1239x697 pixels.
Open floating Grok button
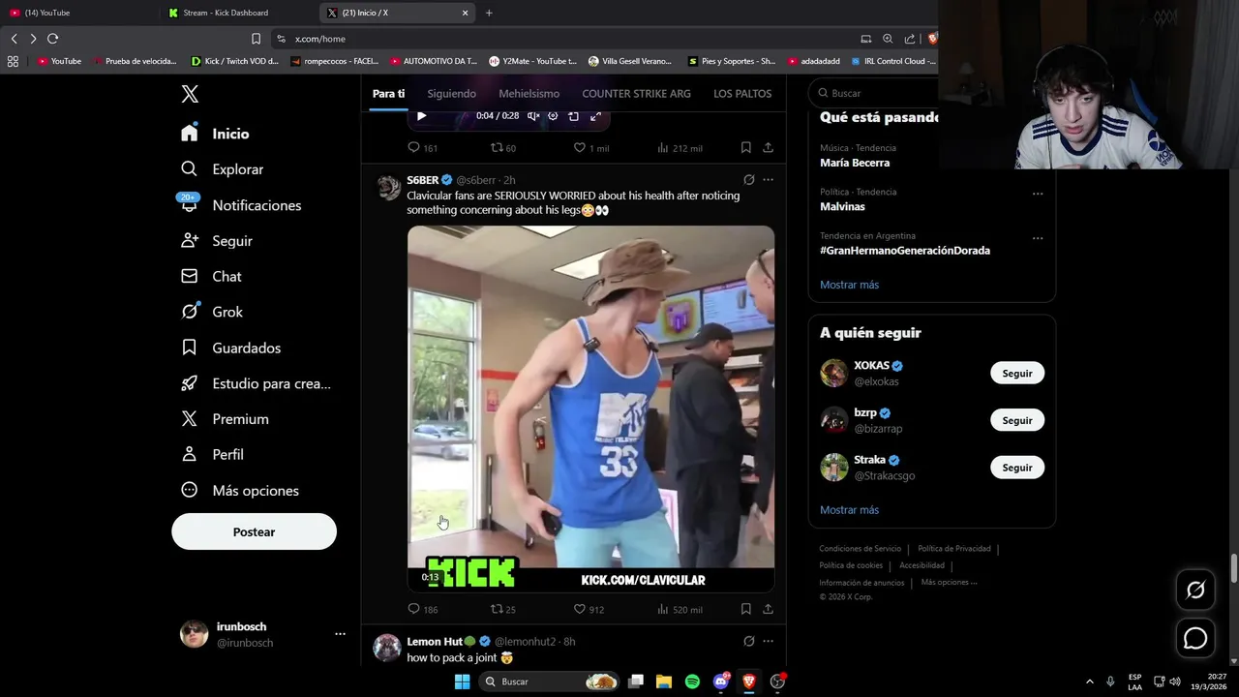point(1195,590)
